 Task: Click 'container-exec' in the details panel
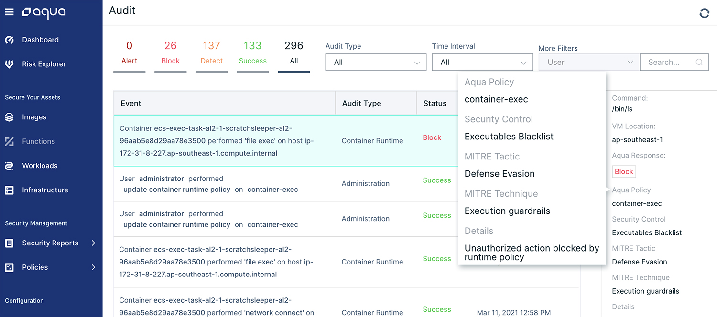click(637, 204)
